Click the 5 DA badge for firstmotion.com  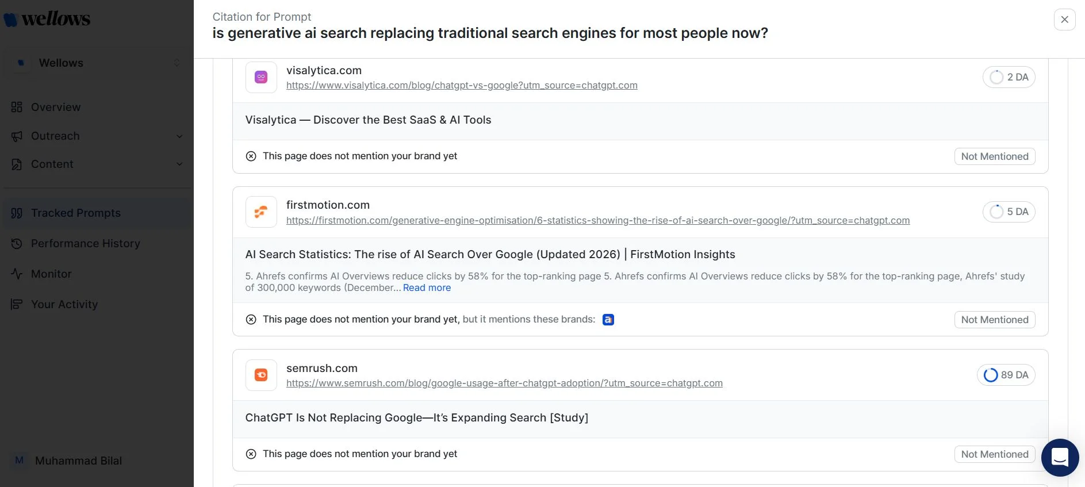(x=1009, y=212)
